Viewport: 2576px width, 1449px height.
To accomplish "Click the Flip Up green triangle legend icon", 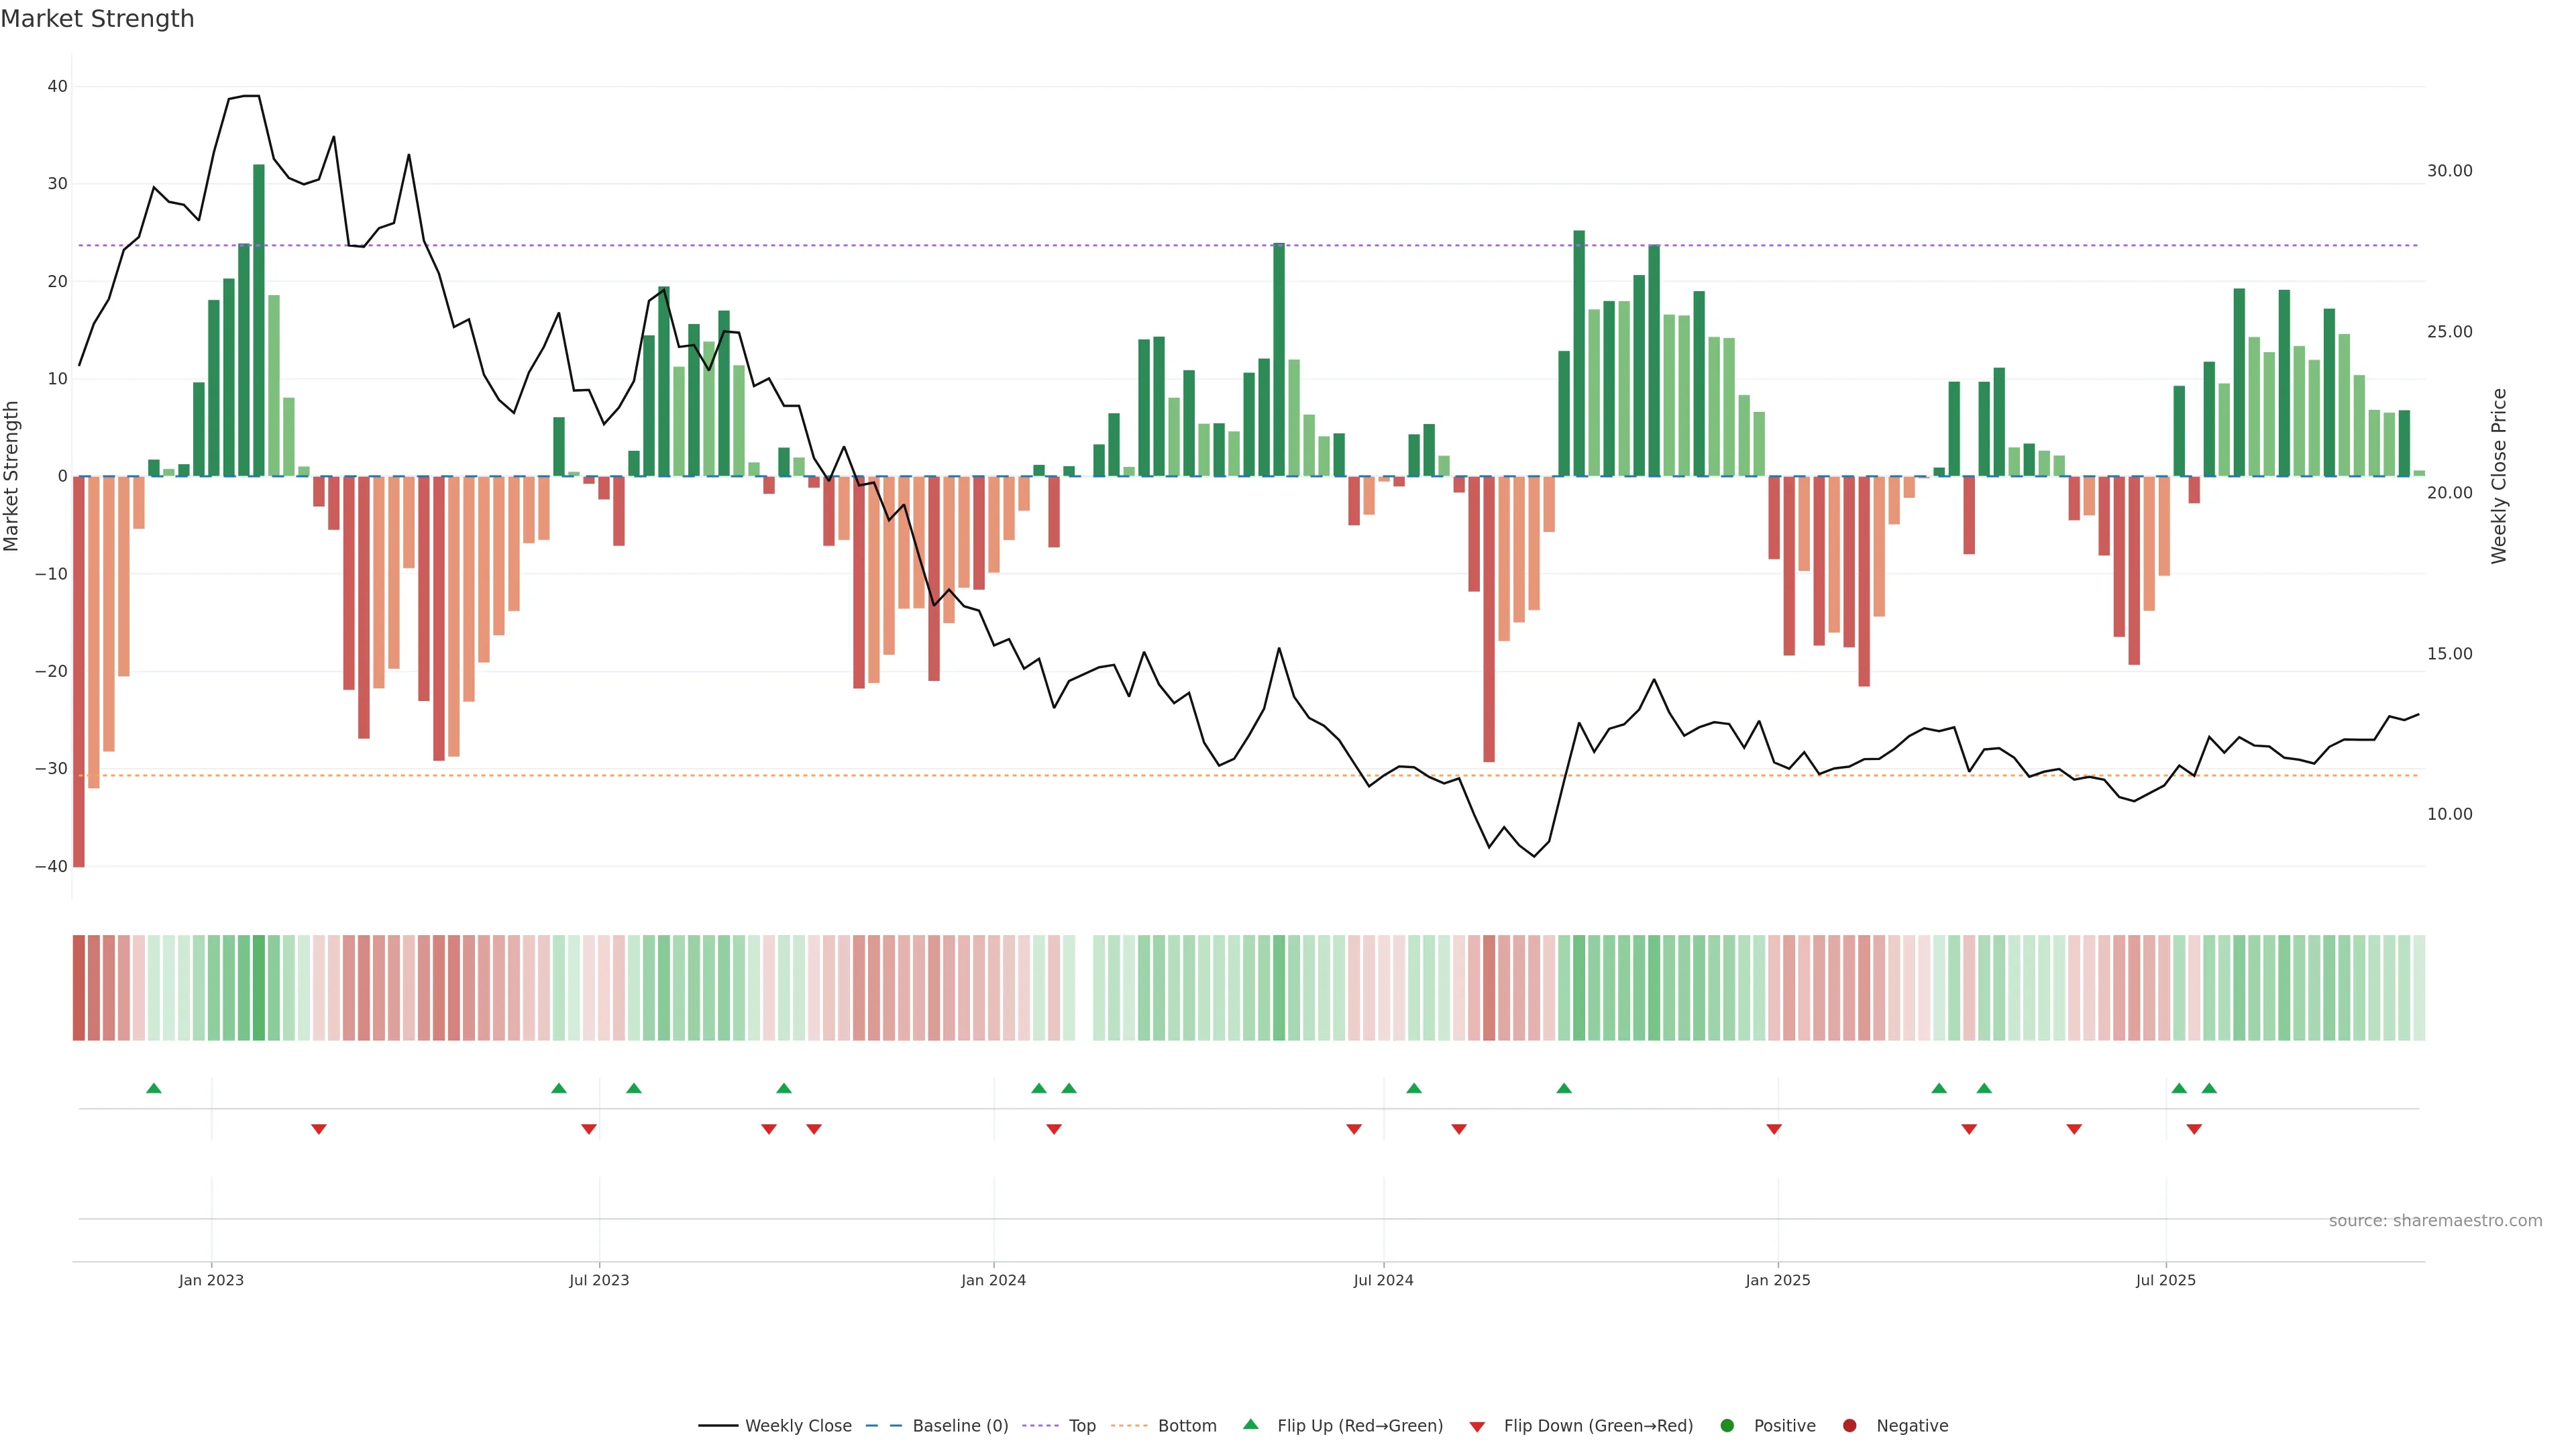I will (1250, 1425).
